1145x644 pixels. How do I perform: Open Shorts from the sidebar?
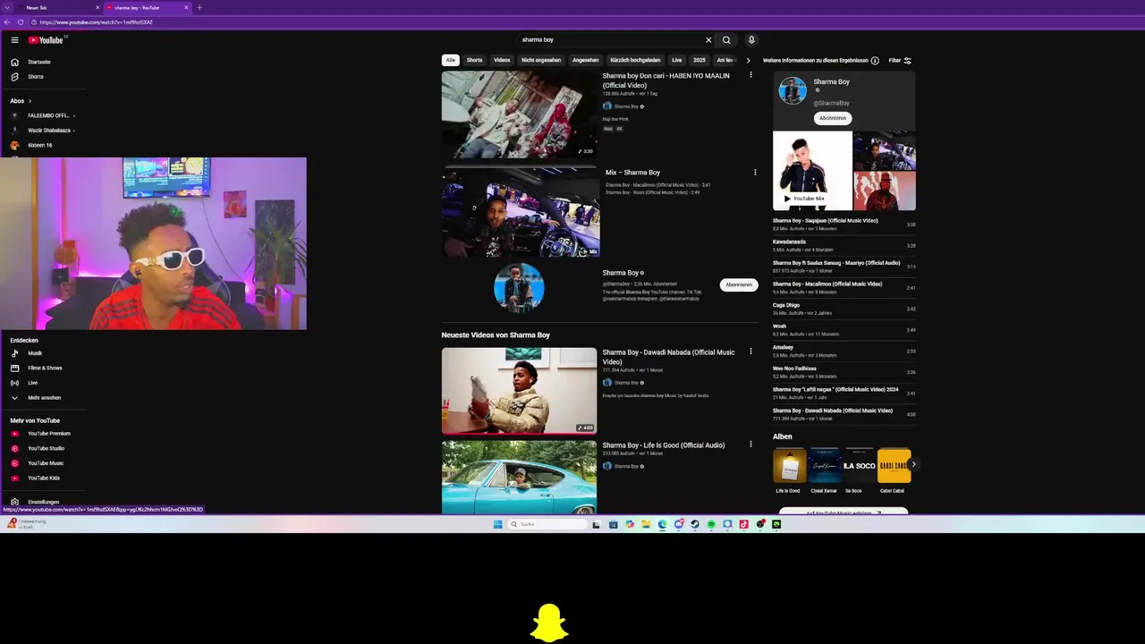click(x=35, y=77)
